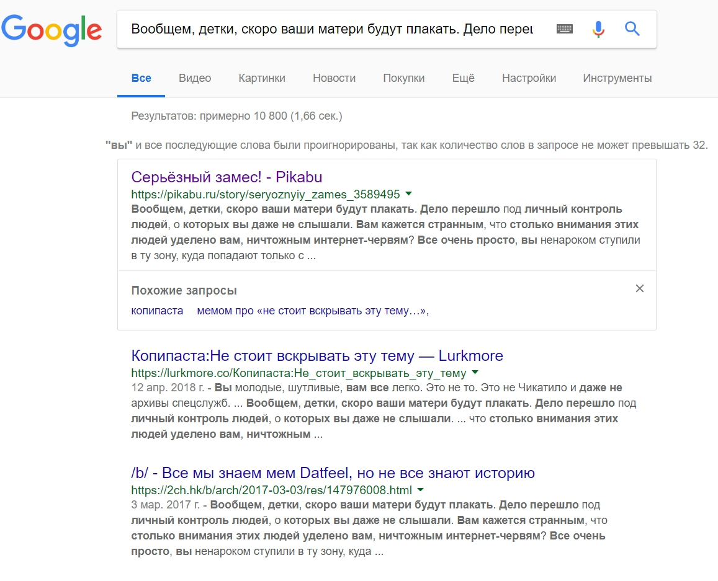Open the Серьёзный замес! - Pikabu result
The width and height of the screenshot is (718, 581).
227,177
